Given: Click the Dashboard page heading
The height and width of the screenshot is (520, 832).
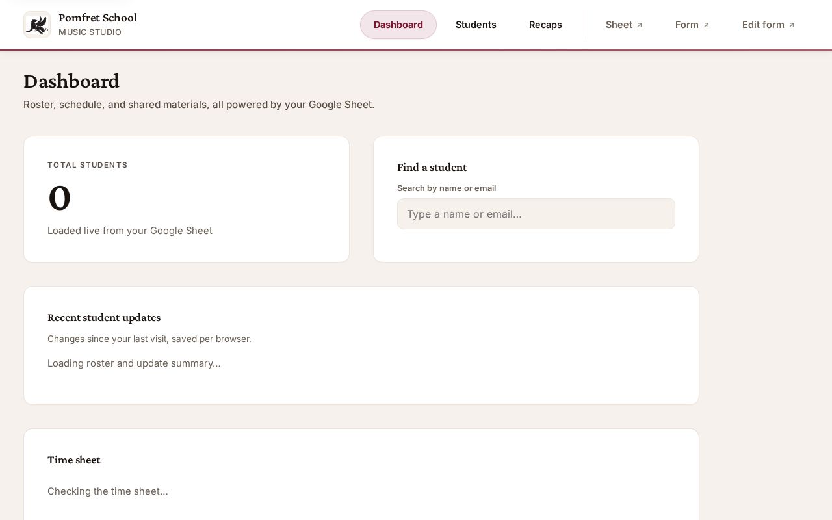Looking at the screenshot, I should (71, 81).
